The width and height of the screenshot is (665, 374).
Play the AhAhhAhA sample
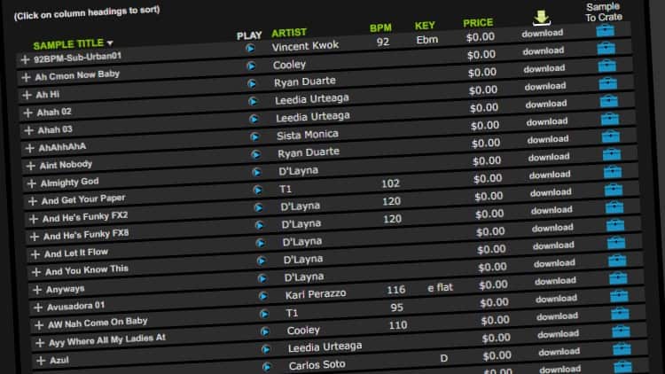click(254, 136)
